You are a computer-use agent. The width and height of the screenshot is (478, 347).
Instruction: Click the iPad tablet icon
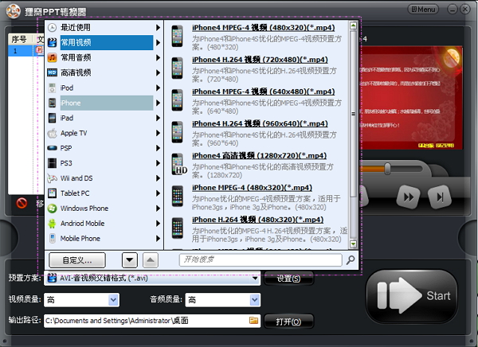tap(52, 118)
